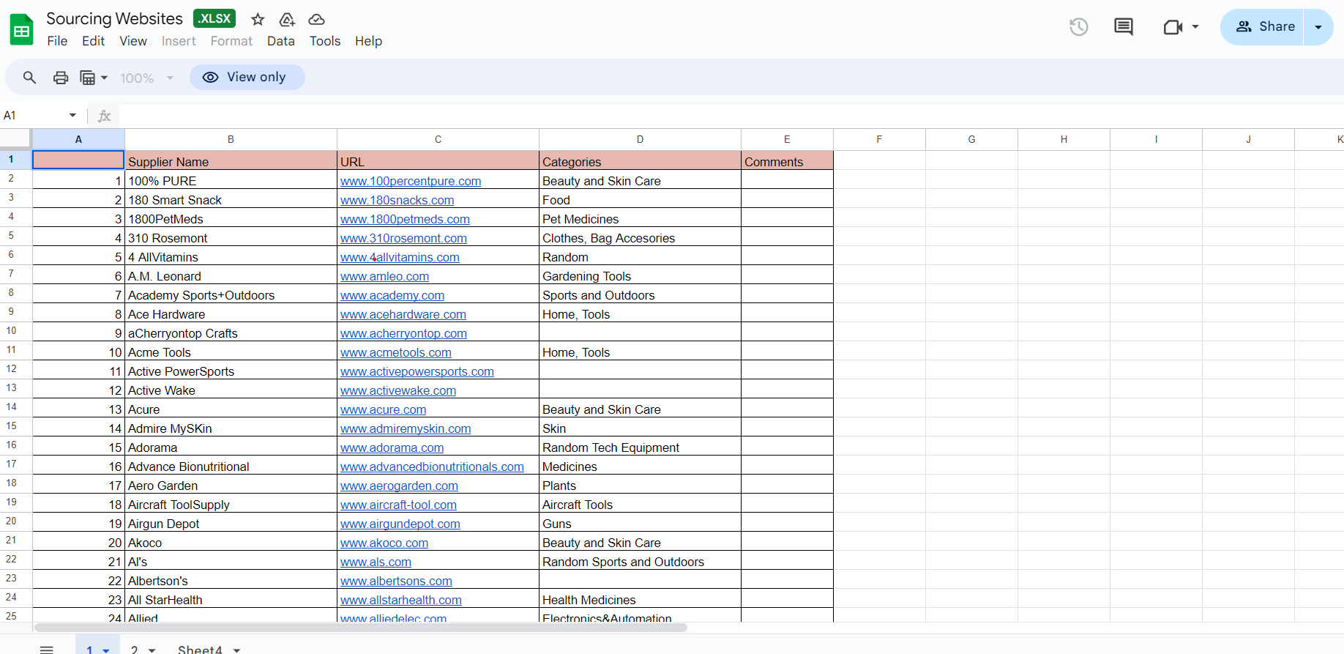Open the video call options arrow
Viewport: 1344px width, 654px height.
tap(1195, 27)
